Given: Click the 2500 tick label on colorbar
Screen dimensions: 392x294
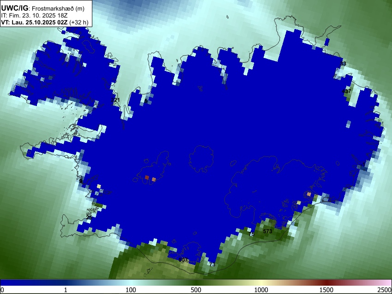Looking at the screenshot, I should [x=385, y=290].
